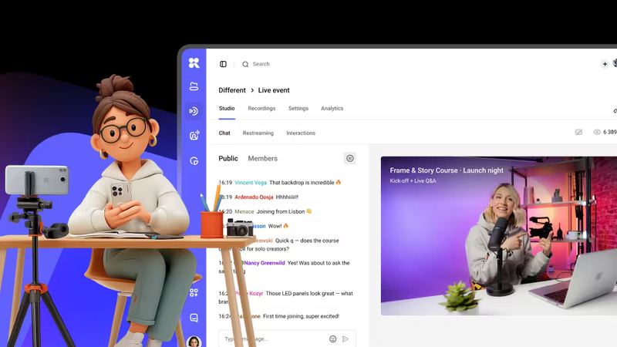
Task: Click username Ardenado Qosja in chat
Action: point(254,197)
